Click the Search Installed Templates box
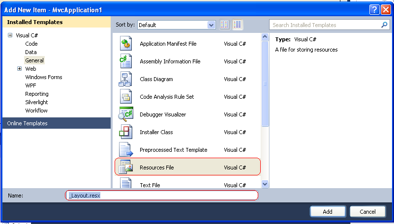 click(x=325, y=25)
